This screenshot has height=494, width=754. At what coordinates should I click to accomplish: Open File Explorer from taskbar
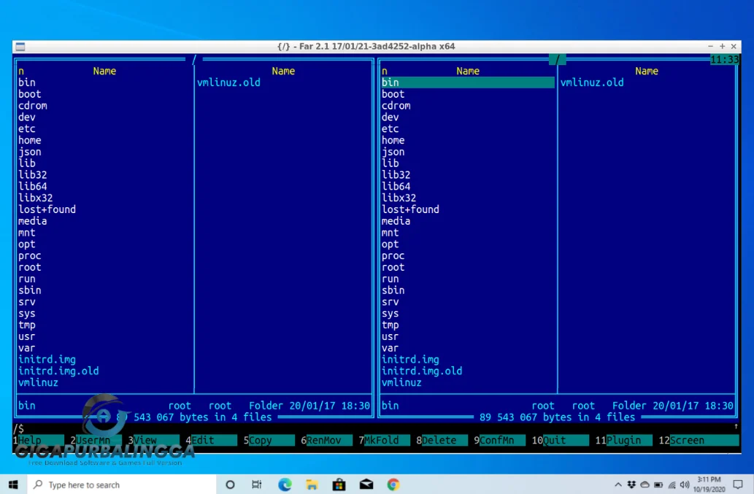(x=312, y=485)
